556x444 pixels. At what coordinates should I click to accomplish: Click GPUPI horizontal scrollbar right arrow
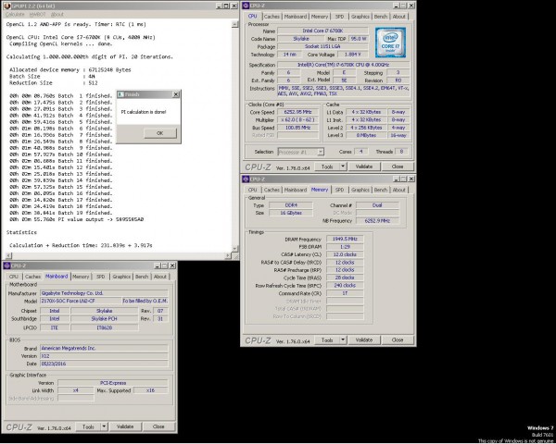click(228, 255)
